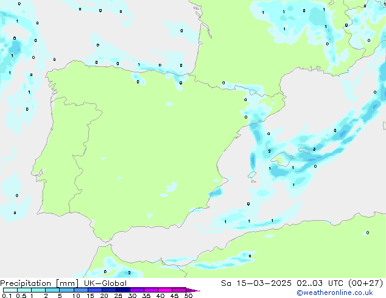
Task: Click the legend label "40"
Action: click(x=160, y=296)
